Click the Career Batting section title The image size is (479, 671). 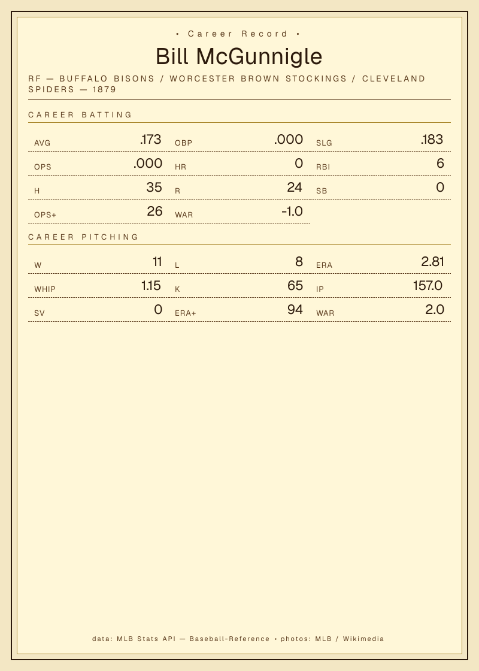click(80, 114)
